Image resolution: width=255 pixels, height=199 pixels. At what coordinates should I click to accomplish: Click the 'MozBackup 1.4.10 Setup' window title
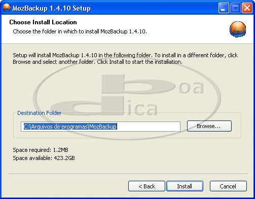(52, 8)
